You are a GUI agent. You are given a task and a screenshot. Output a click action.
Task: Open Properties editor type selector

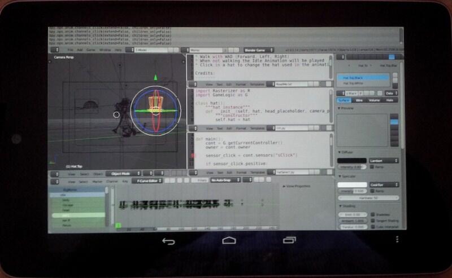[x=341, y=57]
